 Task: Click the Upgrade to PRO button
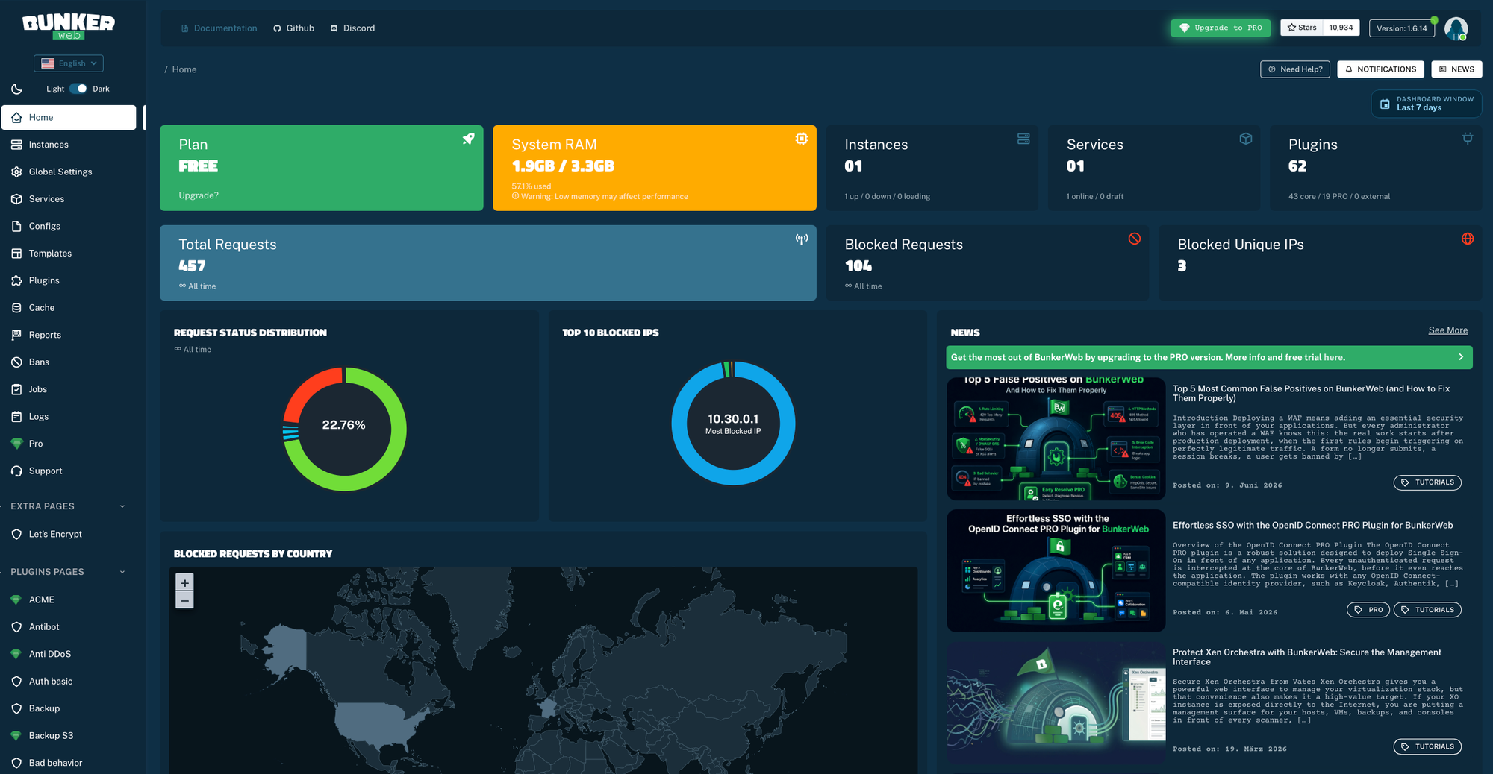point(1221,28)
